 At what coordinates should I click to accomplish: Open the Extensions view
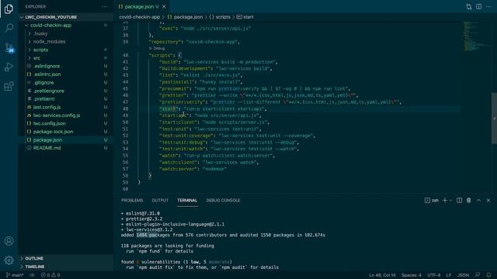9,86
